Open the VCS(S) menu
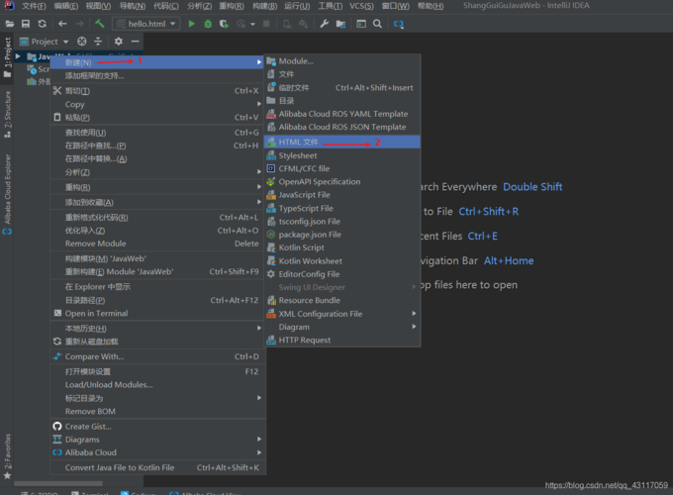This screenshot has width=673, height=495. (361, 6)
